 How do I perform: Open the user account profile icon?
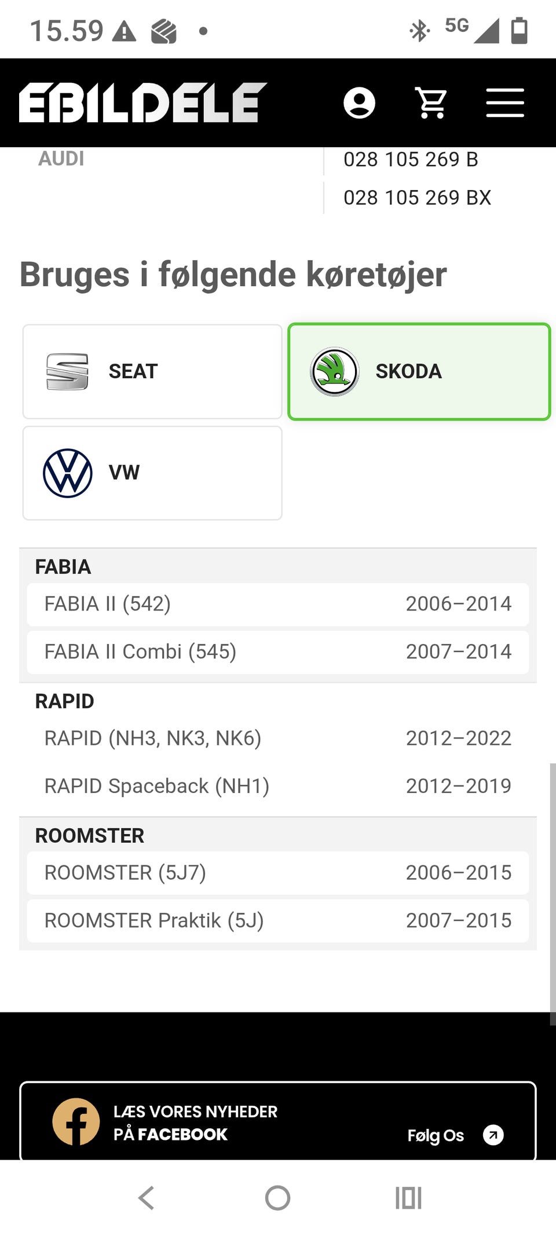(359, 103)
